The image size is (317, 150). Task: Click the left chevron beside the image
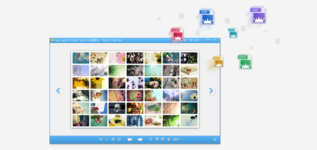(58, 91)
